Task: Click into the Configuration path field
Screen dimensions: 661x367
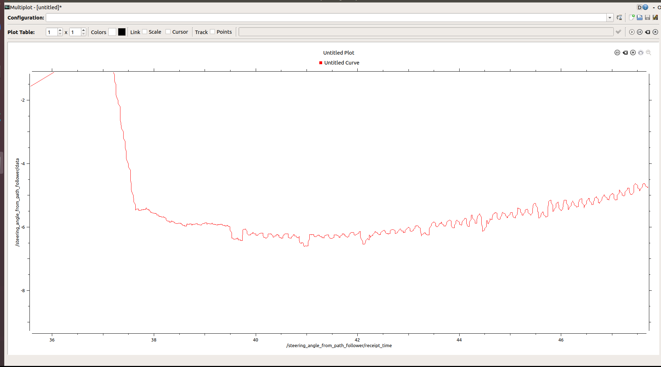Action: [x=326, y=18]
